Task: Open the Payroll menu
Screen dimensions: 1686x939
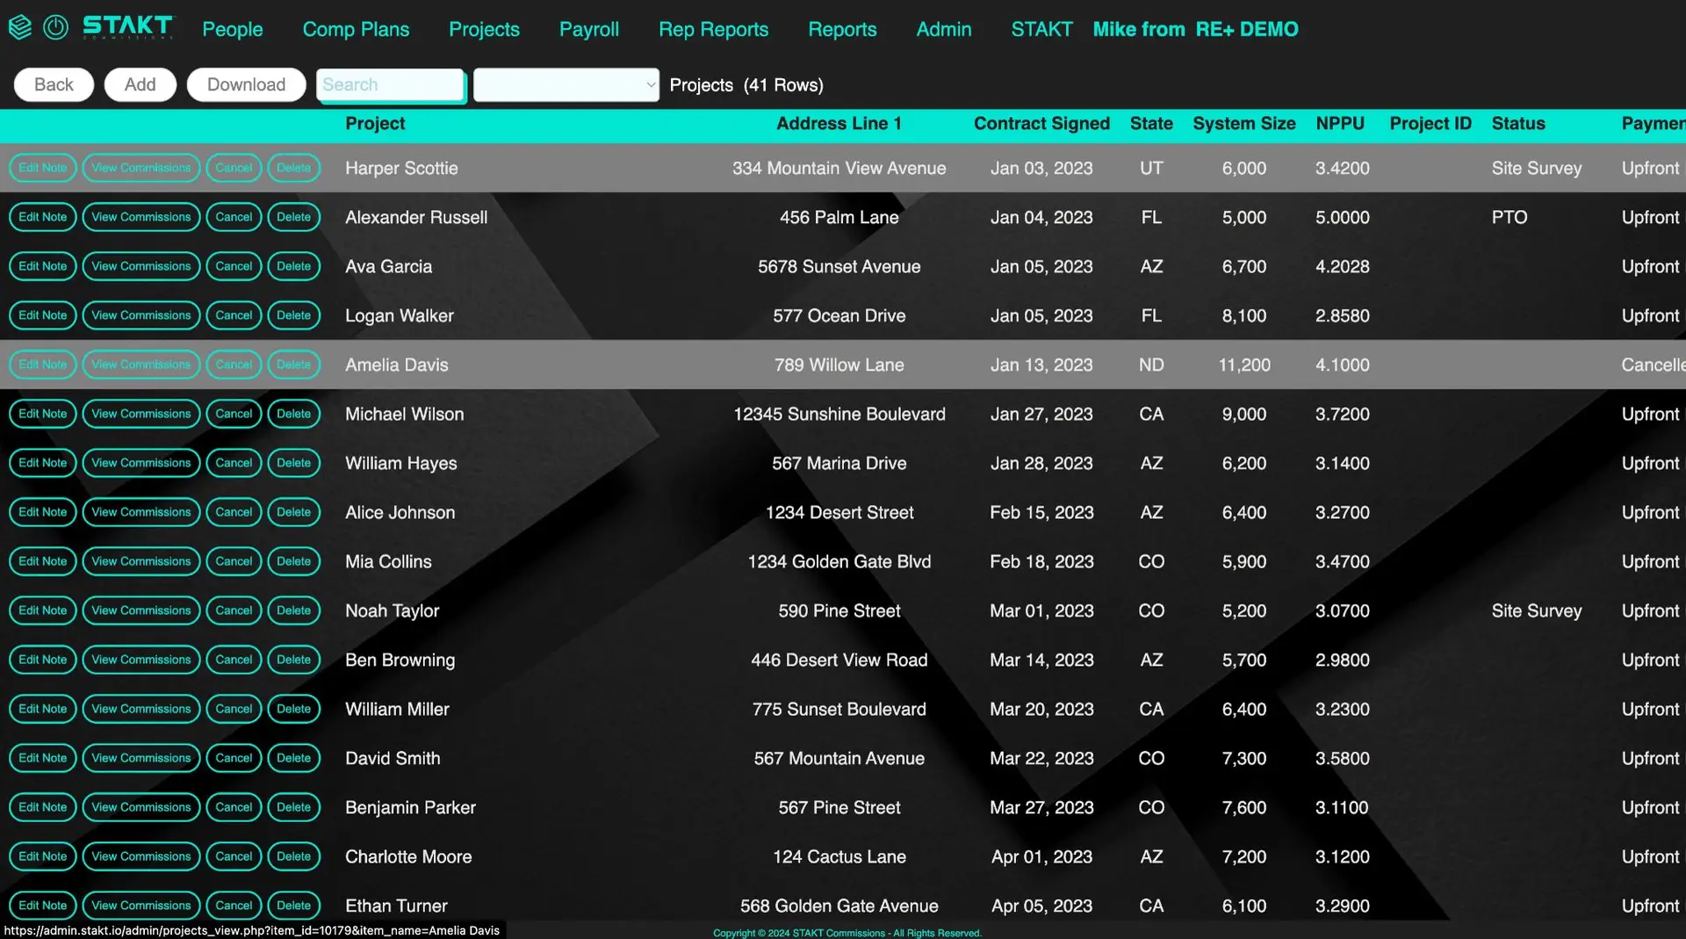Action: pyautogui.click(x=589, y=29)
